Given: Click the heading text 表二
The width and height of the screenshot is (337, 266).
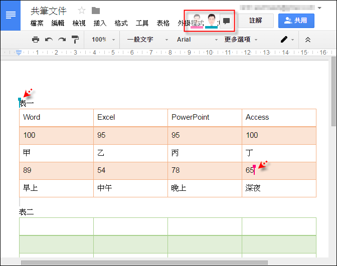Looking at the screenshot, I should [26, 212].
